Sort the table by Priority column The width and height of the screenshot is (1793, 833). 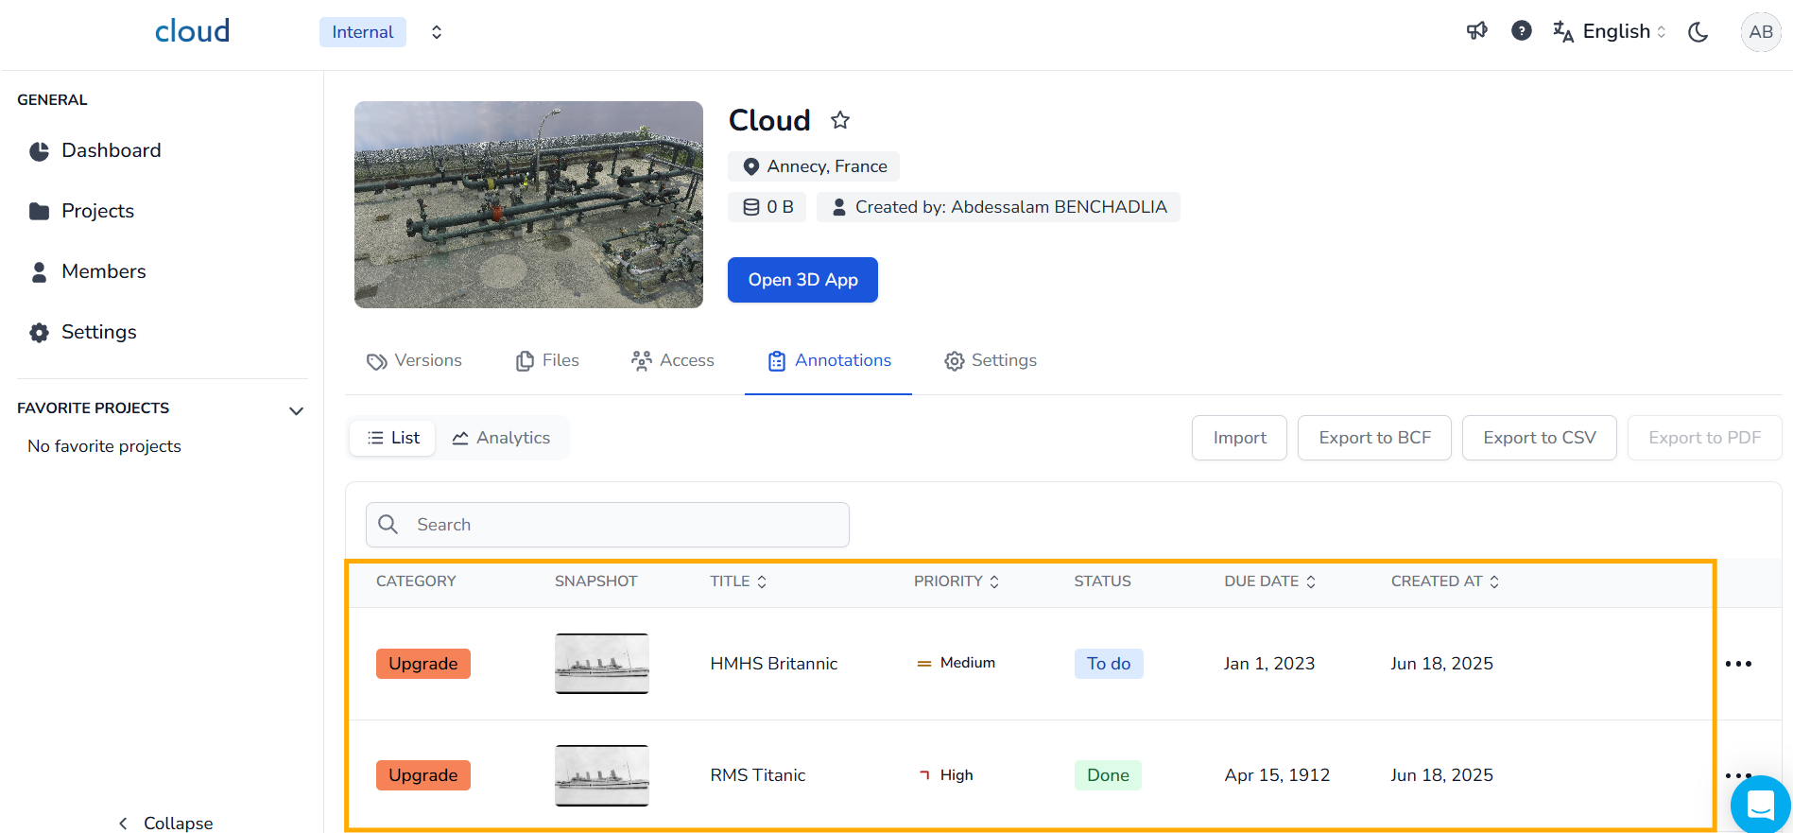coord(956,581)
